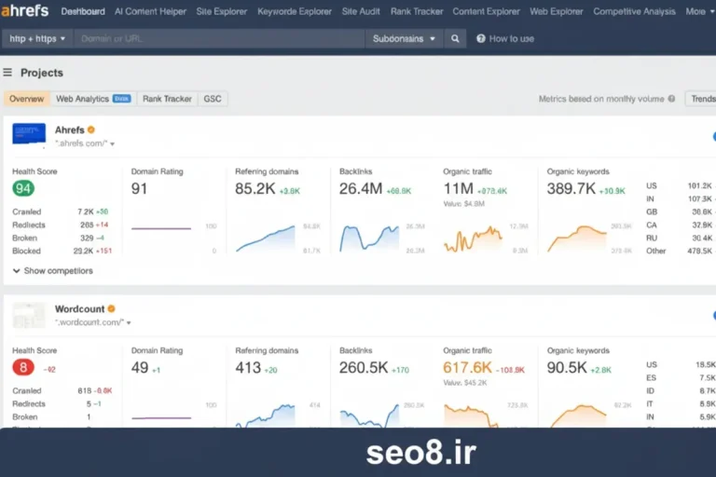Click Ahrefs Blocked count 29.2K
Screen dimensions: 716x477
83,251
